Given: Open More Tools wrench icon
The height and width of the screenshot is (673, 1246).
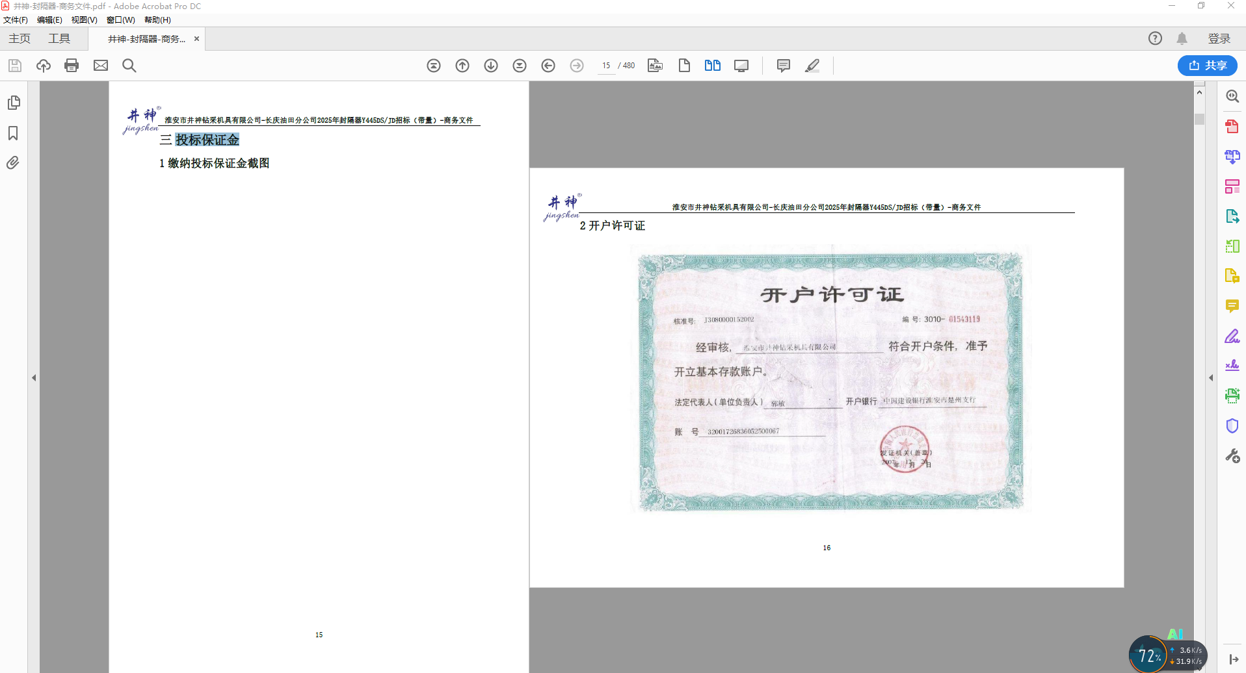Looking at the screenshot, I should pyautogui.click(x=1232, y=456).
